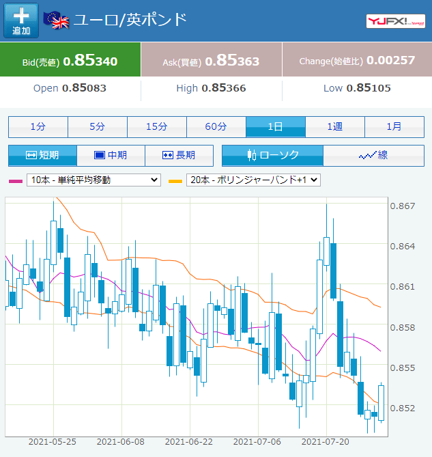The width and height of the screenshot is (432, 457).
Task: Click the 0.852 price axis label
Action: point(403,408)
